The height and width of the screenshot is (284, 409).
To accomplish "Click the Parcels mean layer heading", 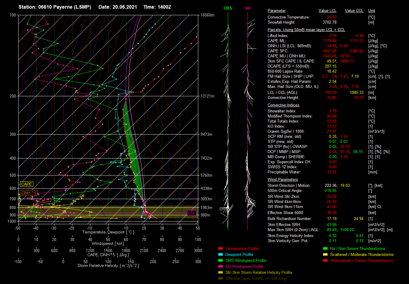I will (x=306, y=30).
